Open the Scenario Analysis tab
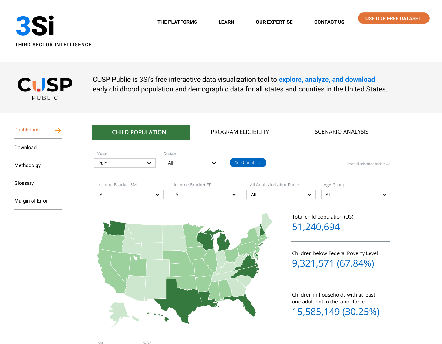 341,132
